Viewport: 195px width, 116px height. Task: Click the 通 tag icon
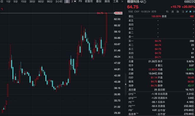173,12
